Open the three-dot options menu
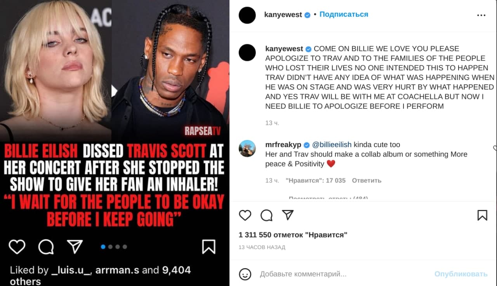 click(x=481, y=16)
